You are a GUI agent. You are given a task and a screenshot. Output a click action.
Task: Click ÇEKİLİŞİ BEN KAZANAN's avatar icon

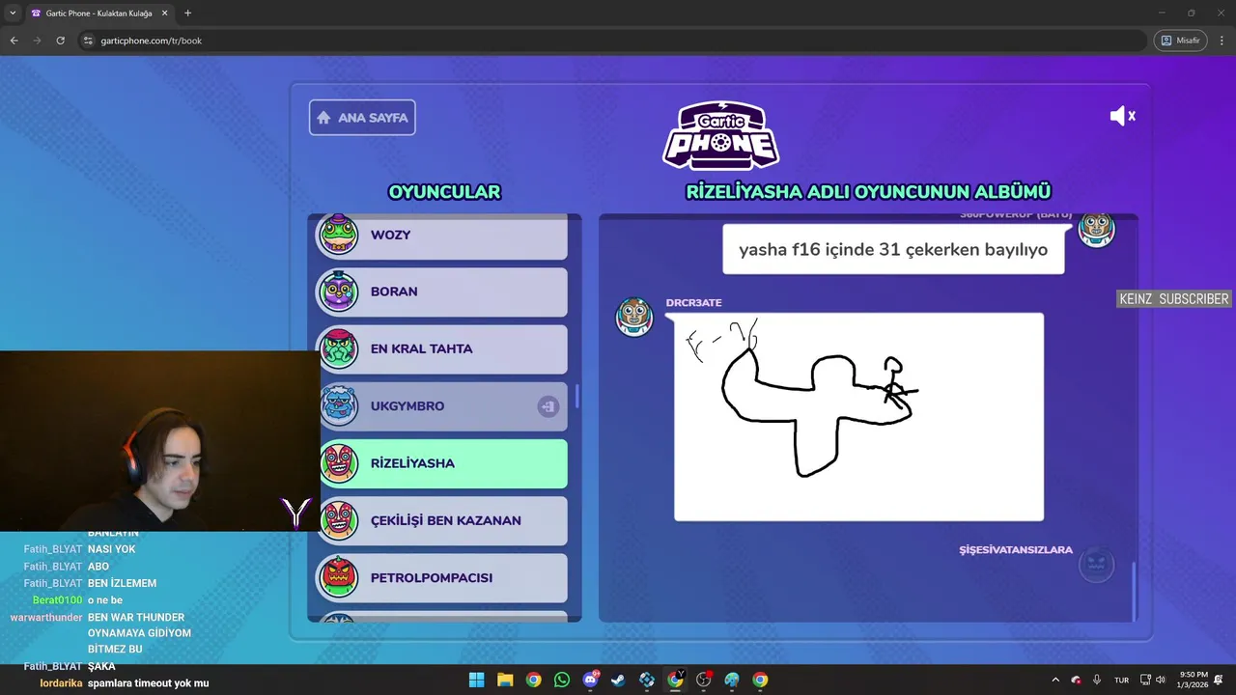click(339, 520)
